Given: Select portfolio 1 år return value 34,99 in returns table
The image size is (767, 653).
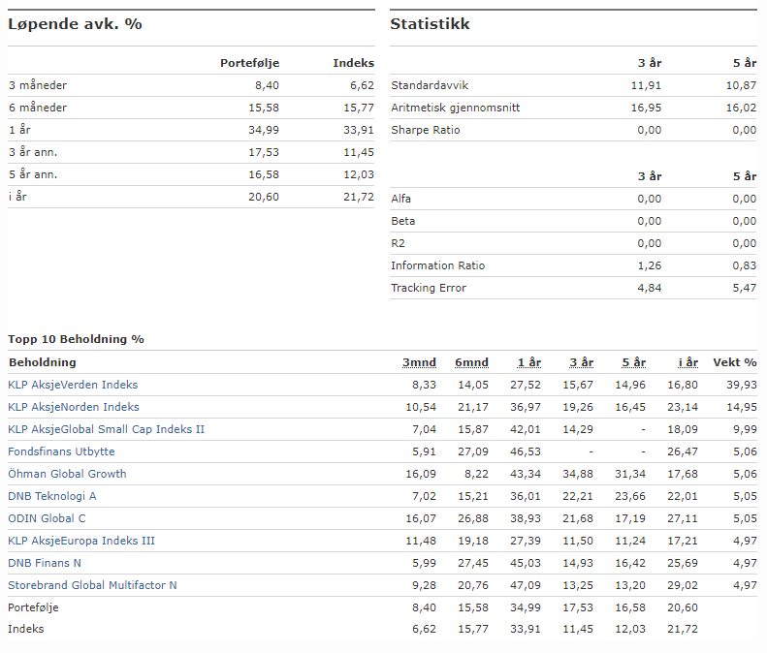Looking at the screenshot, I should [264, 130].
